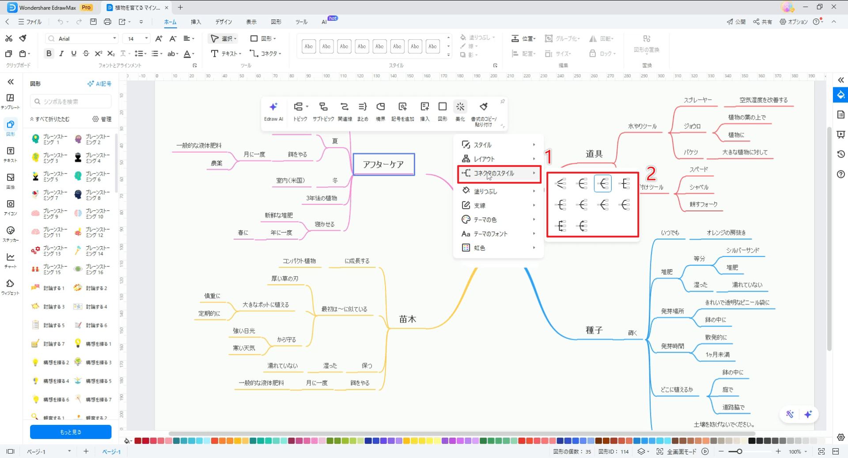Add a relationship line via 関連線 icon
Viewport: 848px width, 458px height.
pos(344,107)
